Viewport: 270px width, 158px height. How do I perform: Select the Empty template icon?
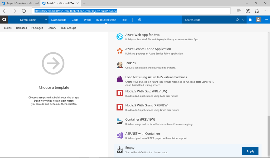(120, 149)
